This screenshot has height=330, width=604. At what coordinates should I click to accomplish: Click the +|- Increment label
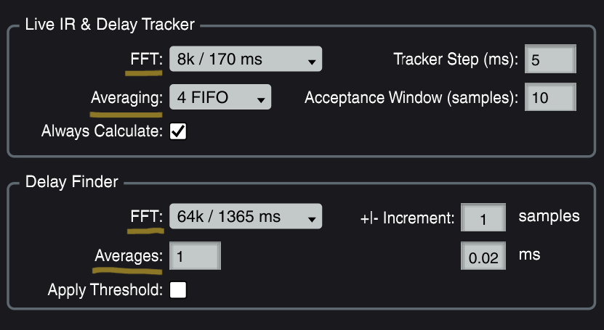407,217
